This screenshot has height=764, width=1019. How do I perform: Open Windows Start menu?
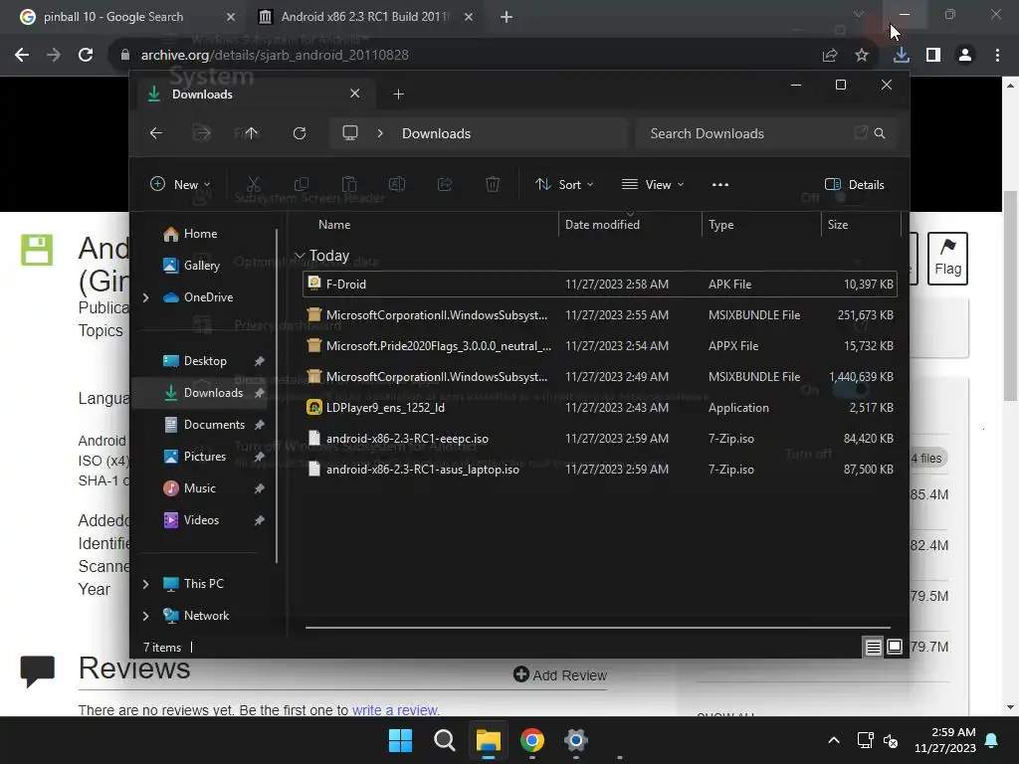[x=400, y=740]
